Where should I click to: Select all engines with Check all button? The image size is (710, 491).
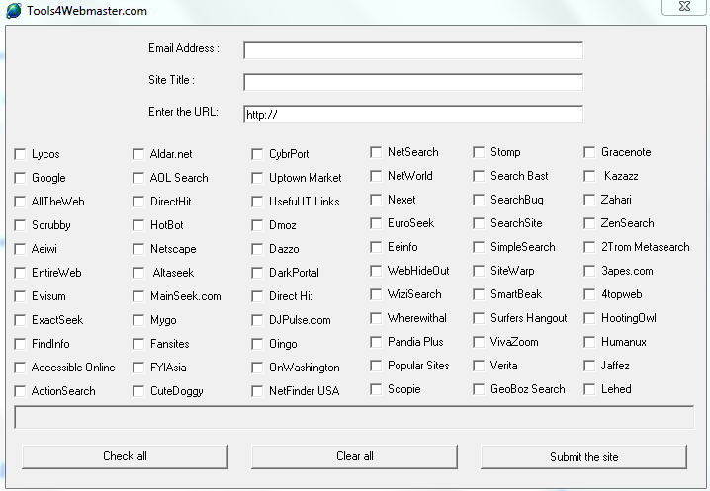(125, 456)
